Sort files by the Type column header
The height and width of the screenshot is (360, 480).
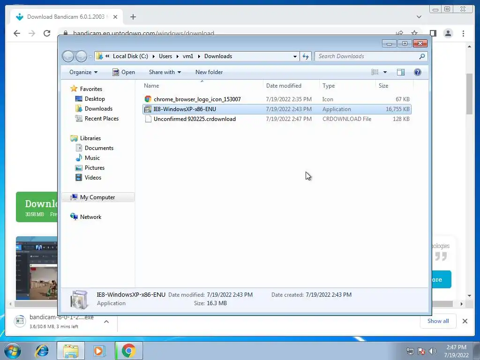coord(347,86)
